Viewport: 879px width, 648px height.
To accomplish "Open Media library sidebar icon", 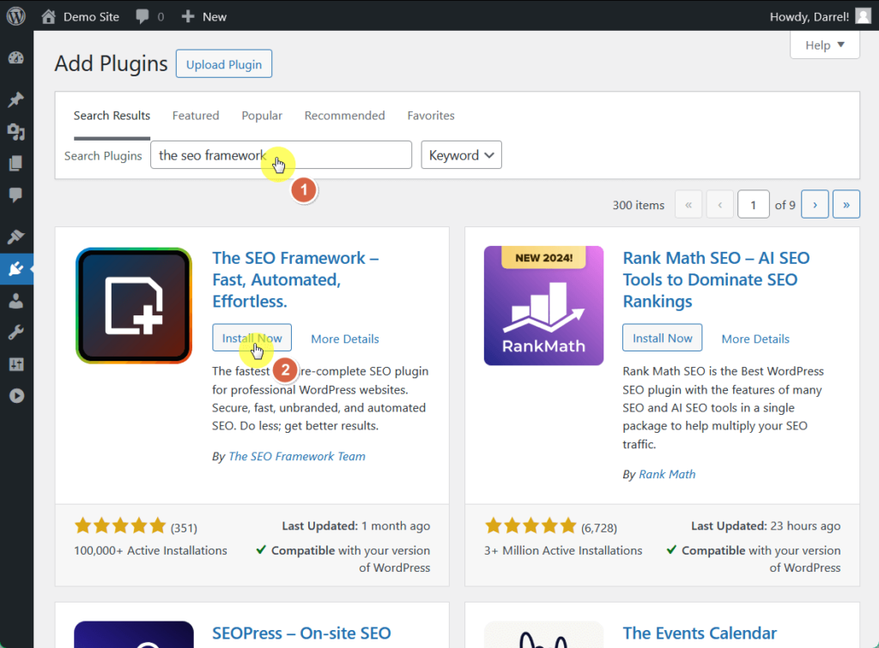I will [16, 131].
